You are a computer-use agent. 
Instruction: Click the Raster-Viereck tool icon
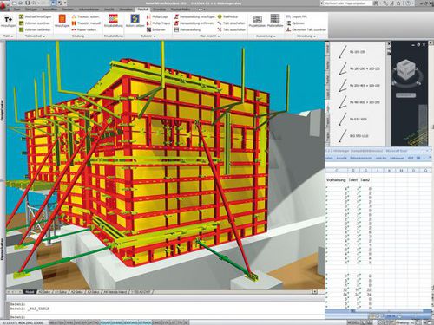click(74, 29)
